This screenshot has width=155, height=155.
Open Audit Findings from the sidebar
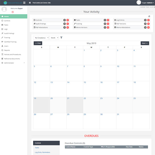pos(9,33)
